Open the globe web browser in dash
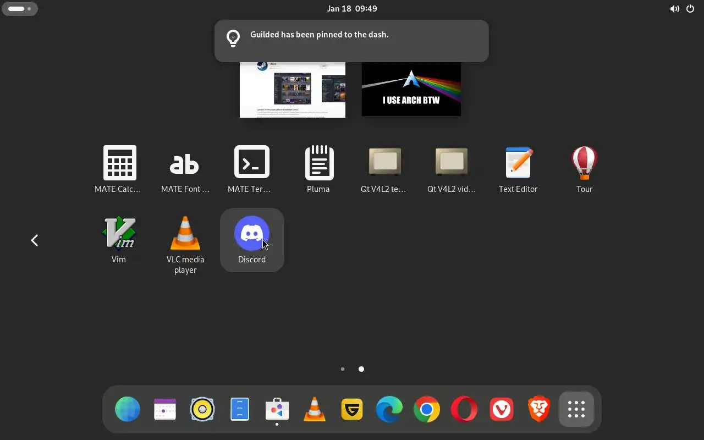Viewport: 704px width, 440px height. click(x=128, y=409)
